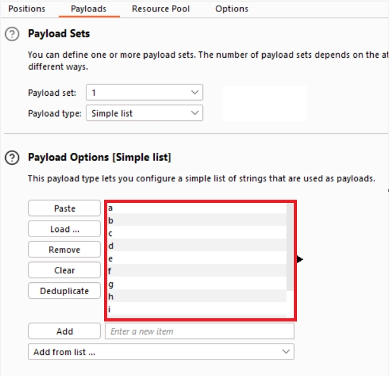Clear the payload list
Screen dimensions: 389x376
[x=64, y=270]
